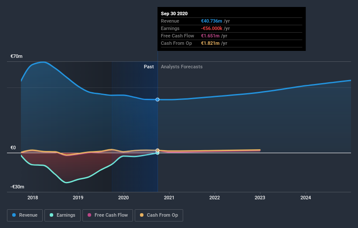Image resolution: width=358 pixels, height=228 pixels.
Task: Click the €70m y-axis label
Action: [17, 56]
